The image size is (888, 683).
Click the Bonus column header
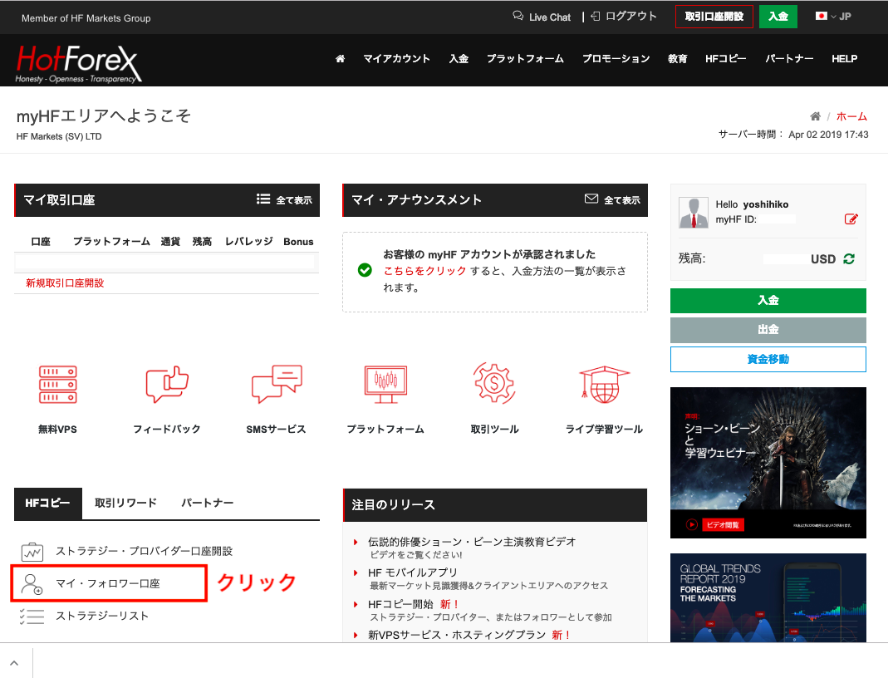pyautogui.click(x=298, y=242)
